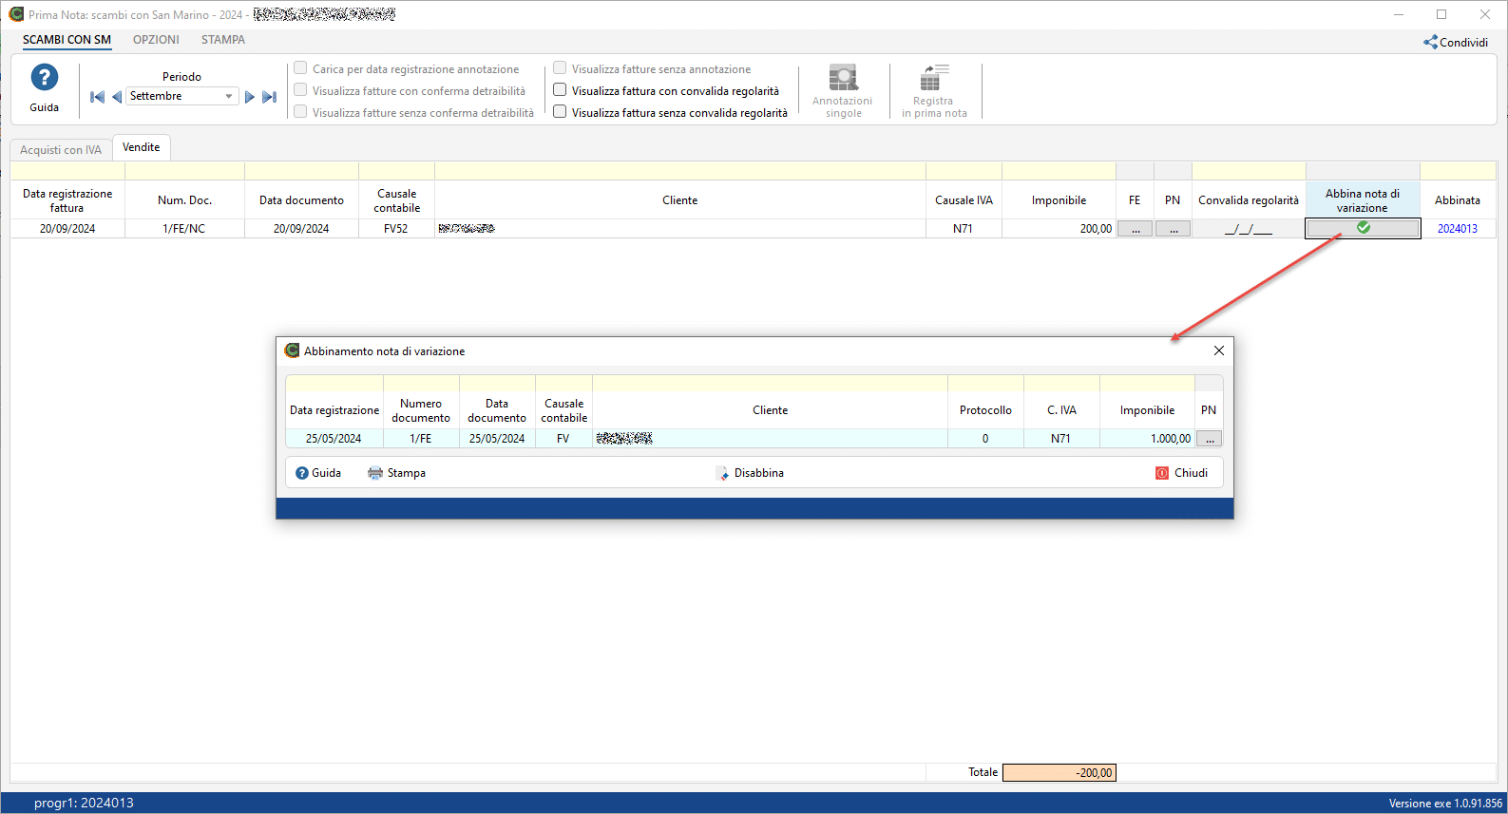Open the Periodo Settembre dropdown
Image resolution: width=1508 pixels, height=814 pixels.
pyautogui.click(x=229, y=96)
